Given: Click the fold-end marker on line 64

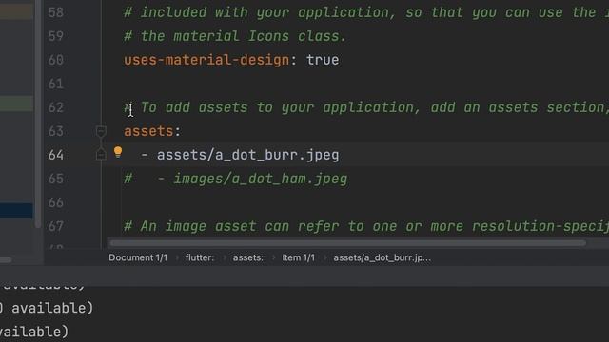Looking at the screenshot, I should click(101, 155).
